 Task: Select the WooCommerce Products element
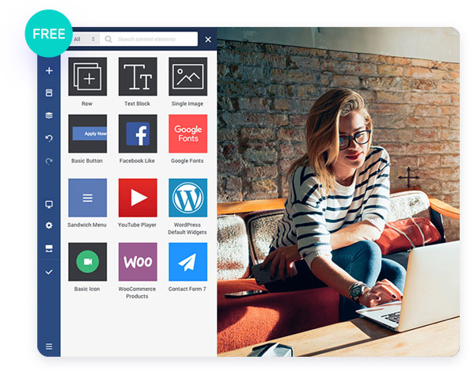pyautogui.click(x=138, y=271)
